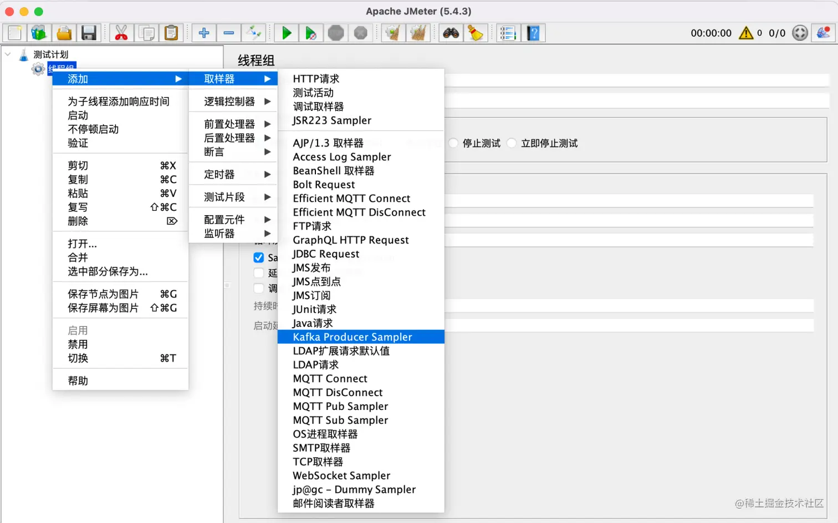Open 帮助 from context menu
The height and width of the screenshot is (523, 838).
click(x=120, y=381)
